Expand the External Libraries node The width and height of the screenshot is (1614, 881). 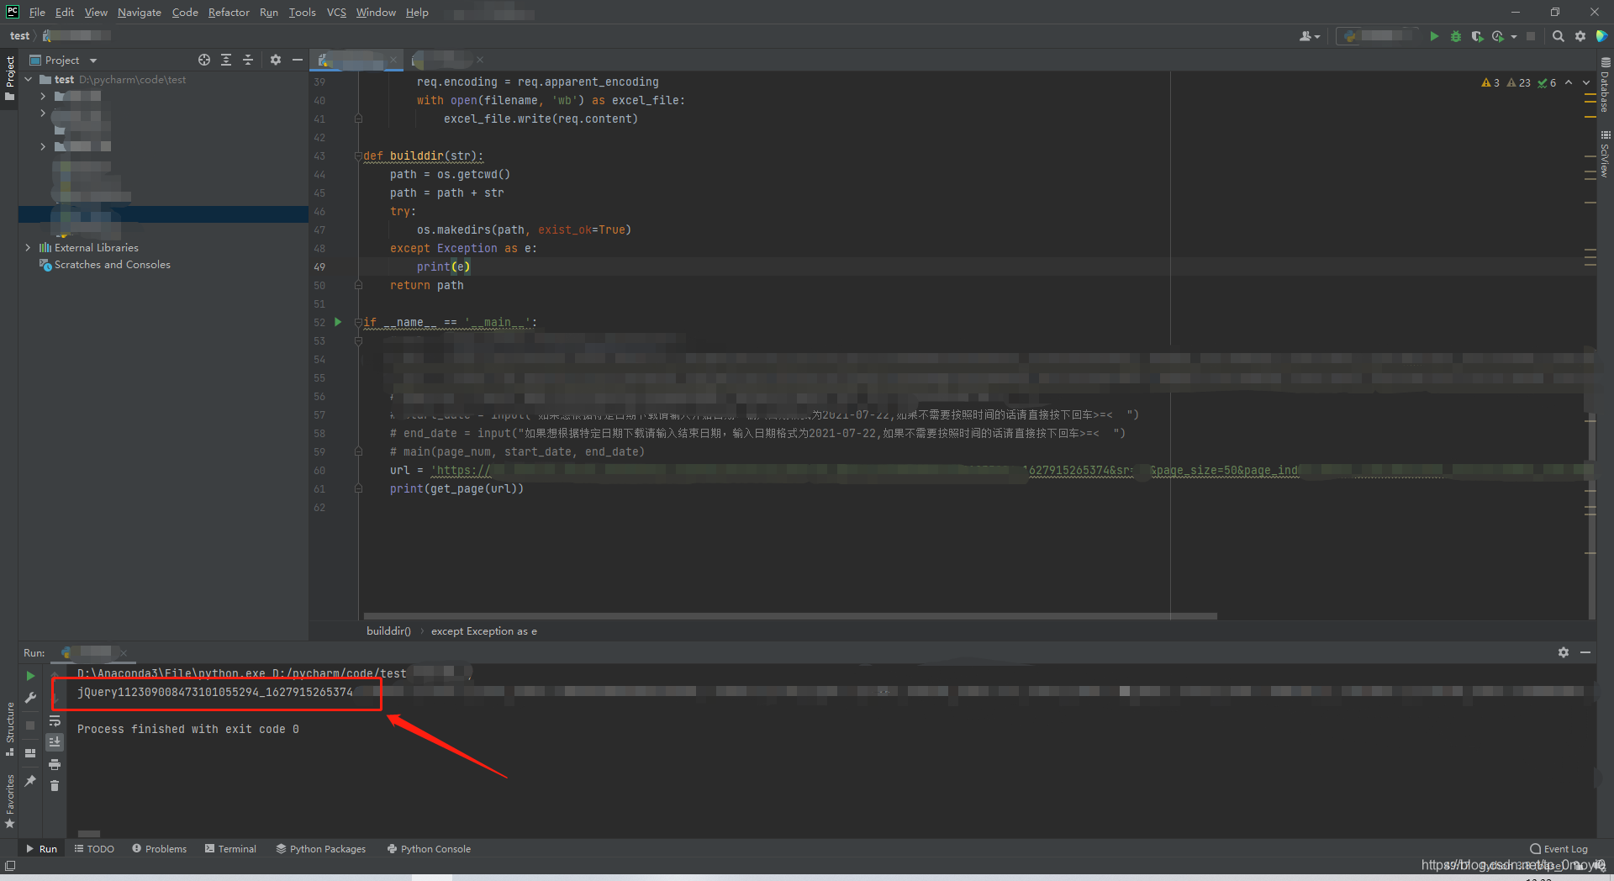tap(28, 247)
